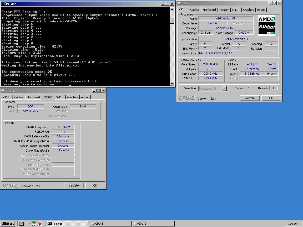303x227 pixels.
Task: Click the 512 KBytes Level 2 cache value
Action: click(x=252, y=74)
